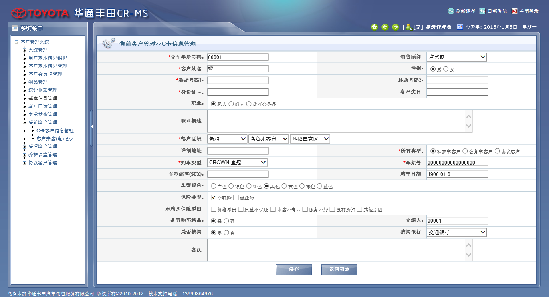Click the 移动号码1 input field

click(x=238, y=80)
